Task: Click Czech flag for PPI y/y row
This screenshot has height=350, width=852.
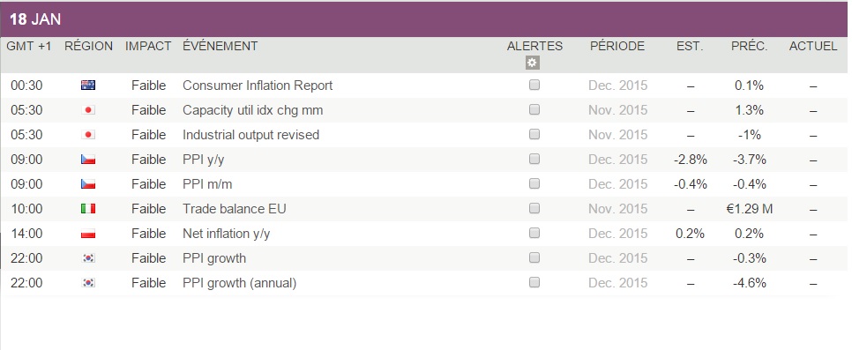Action: tap(88, 160)
